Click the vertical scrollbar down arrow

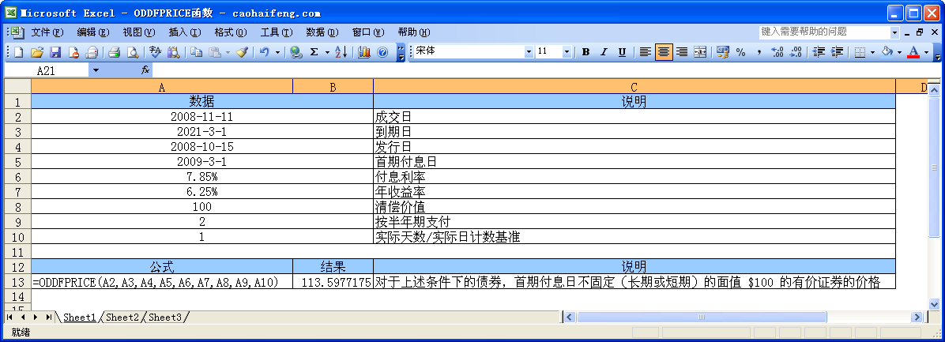coord(935,304)
